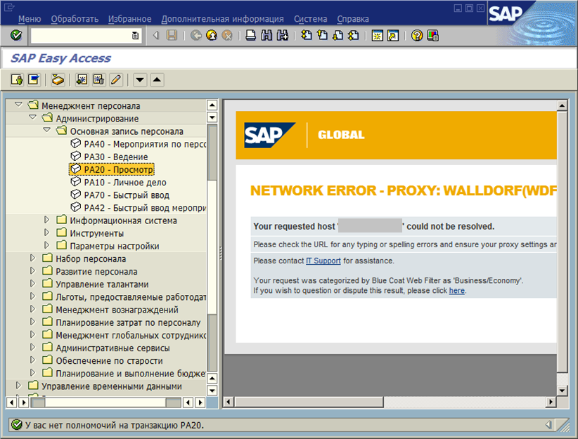Click the Move Favorites Down arrow
Viewport: 578px width, 439px height.
click(140, 79)
